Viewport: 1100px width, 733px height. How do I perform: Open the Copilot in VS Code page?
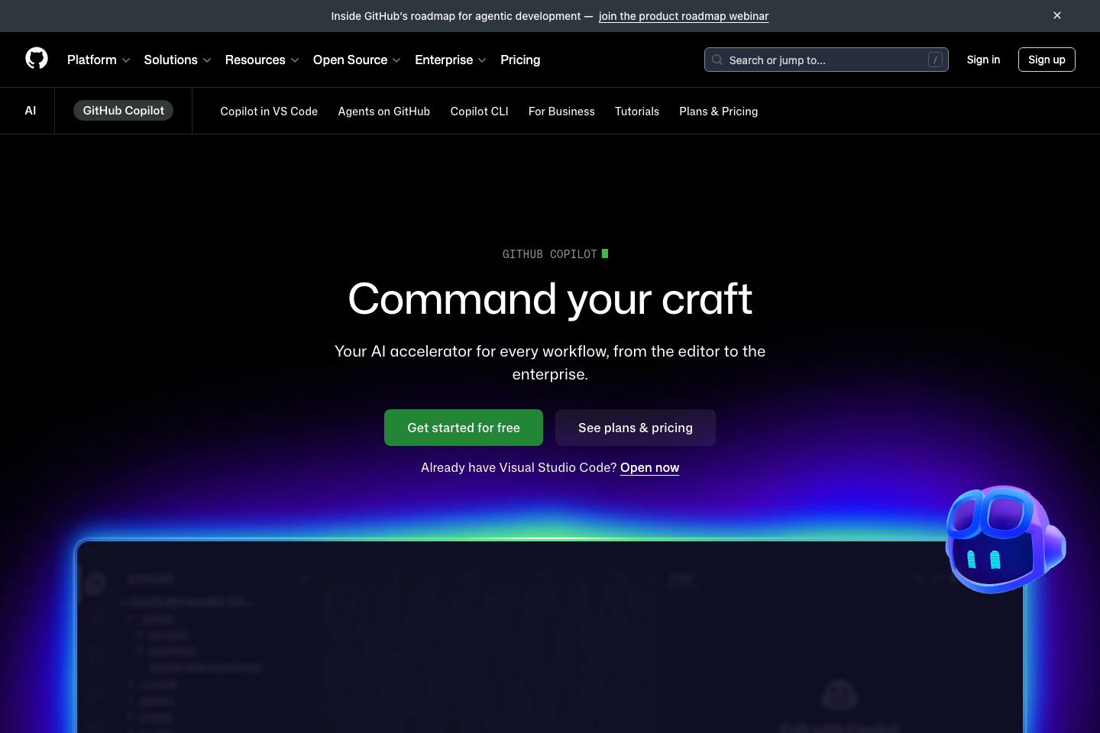point(269,111)
